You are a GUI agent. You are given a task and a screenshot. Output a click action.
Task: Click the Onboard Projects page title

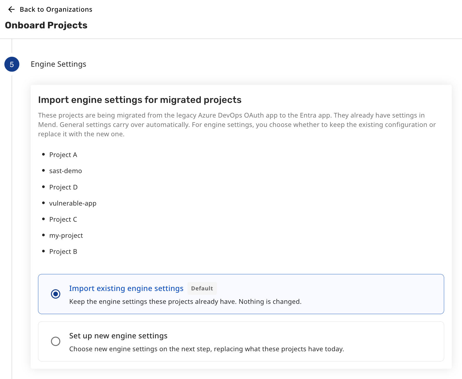[x=46, y=25]
